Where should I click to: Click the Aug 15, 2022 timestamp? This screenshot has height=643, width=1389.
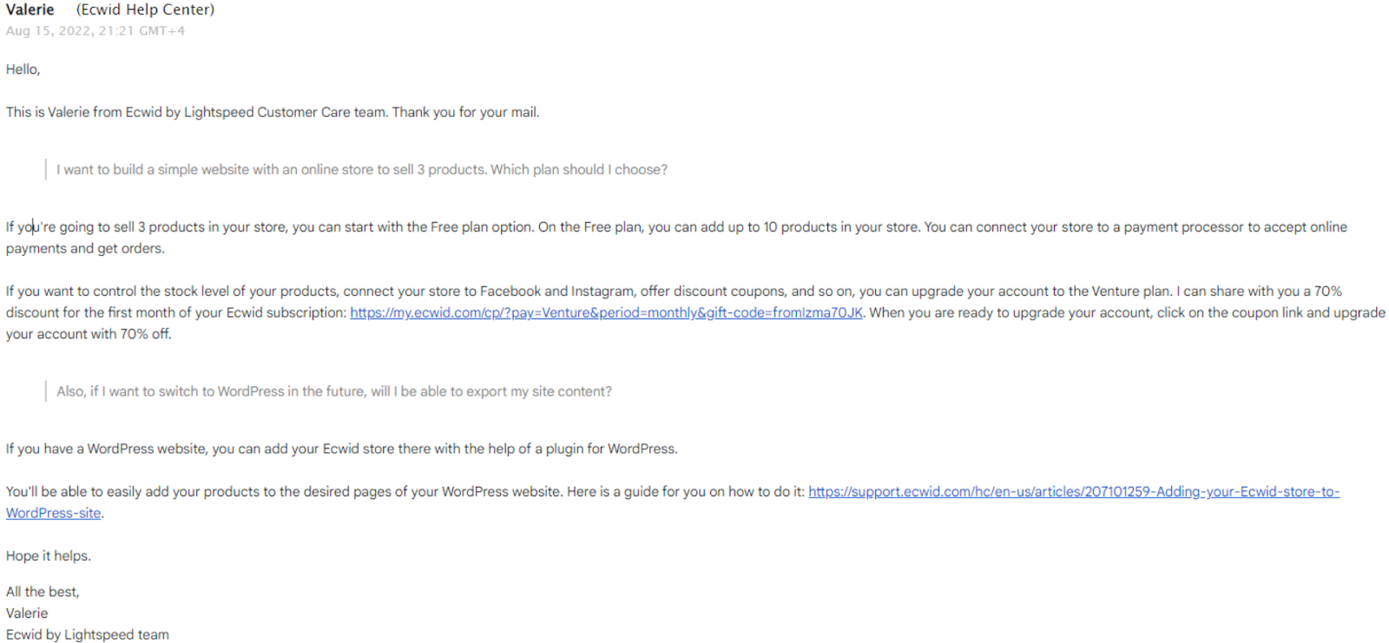coord(95,30)
